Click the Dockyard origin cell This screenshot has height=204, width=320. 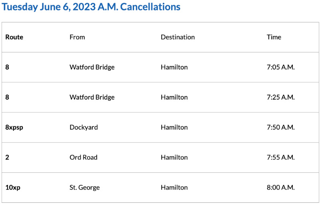point(84,127)
